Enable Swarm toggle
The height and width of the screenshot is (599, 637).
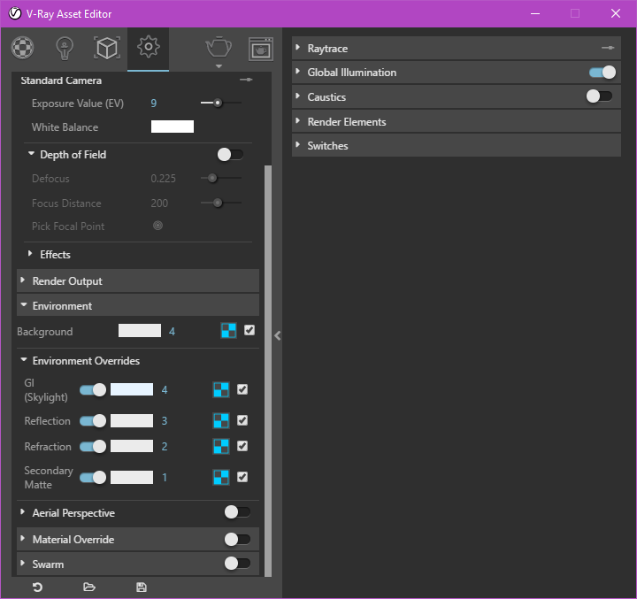(238, 564)
